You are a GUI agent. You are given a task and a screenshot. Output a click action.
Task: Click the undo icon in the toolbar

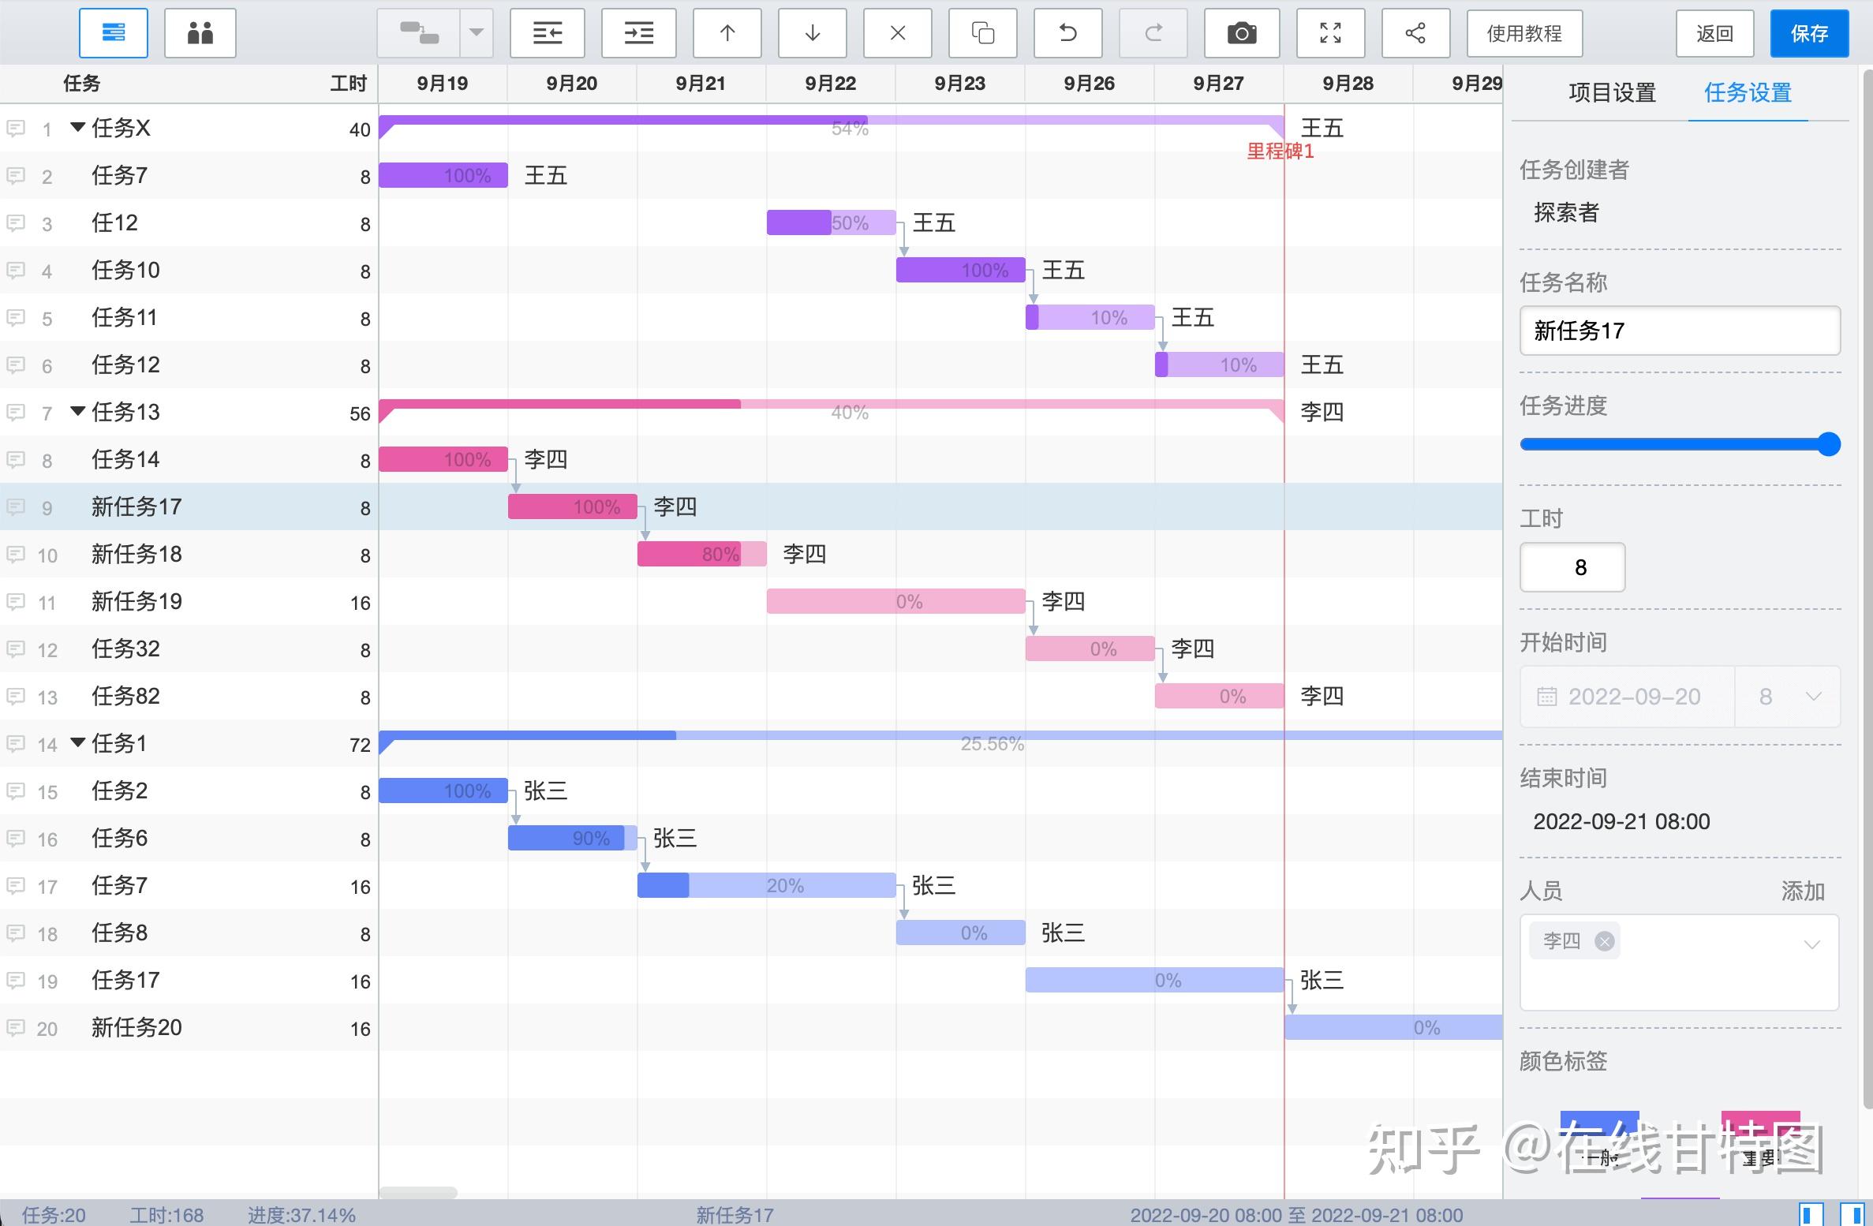click(1067, 33)
